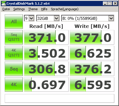This screenshot has width=119, height=106.
Task: Maximize the CrystalDiskMark window
Action: 110,3
